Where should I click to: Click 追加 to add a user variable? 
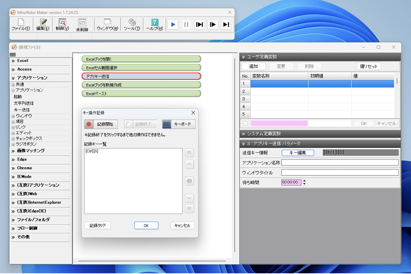[x=253, y=66]
